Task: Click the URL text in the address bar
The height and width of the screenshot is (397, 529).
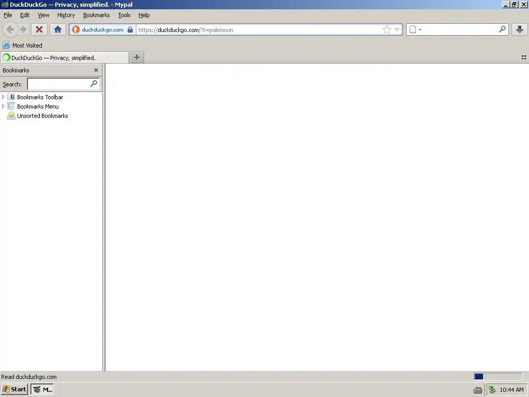Action: tap(185, 30)
